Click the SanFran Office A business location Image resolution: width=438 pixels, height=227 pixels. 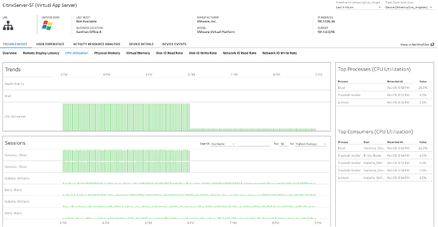click(89, 32)
